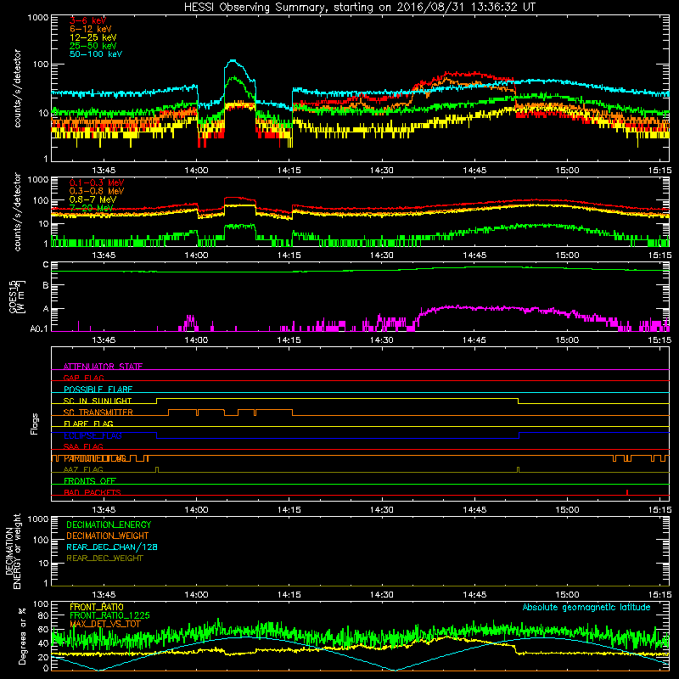Screen dimensions: 679x679
Task: Click the C level label on GOES axis
Action: click(x=46, y=265)
